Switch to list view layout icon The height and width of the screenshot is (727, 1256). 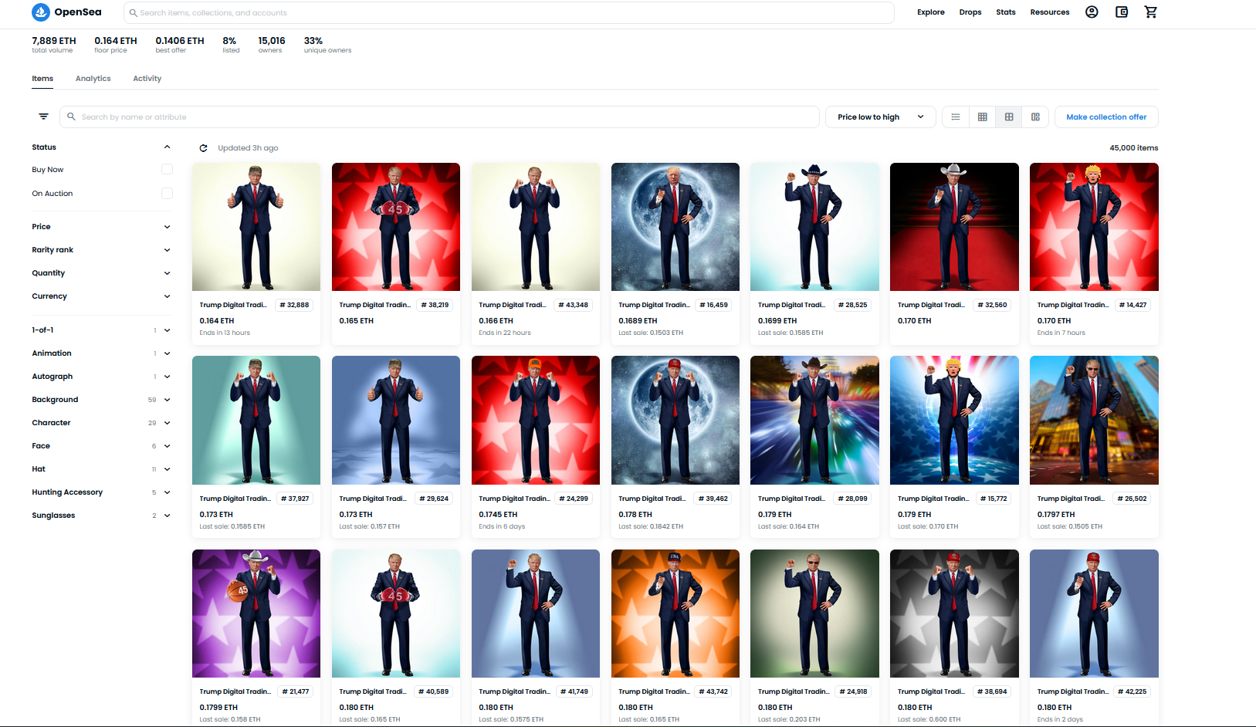956,117
